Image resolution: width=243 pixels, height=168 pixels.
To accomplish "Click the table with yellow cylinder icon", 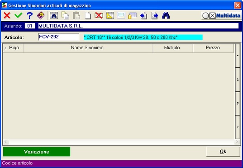I will point(132,16).
